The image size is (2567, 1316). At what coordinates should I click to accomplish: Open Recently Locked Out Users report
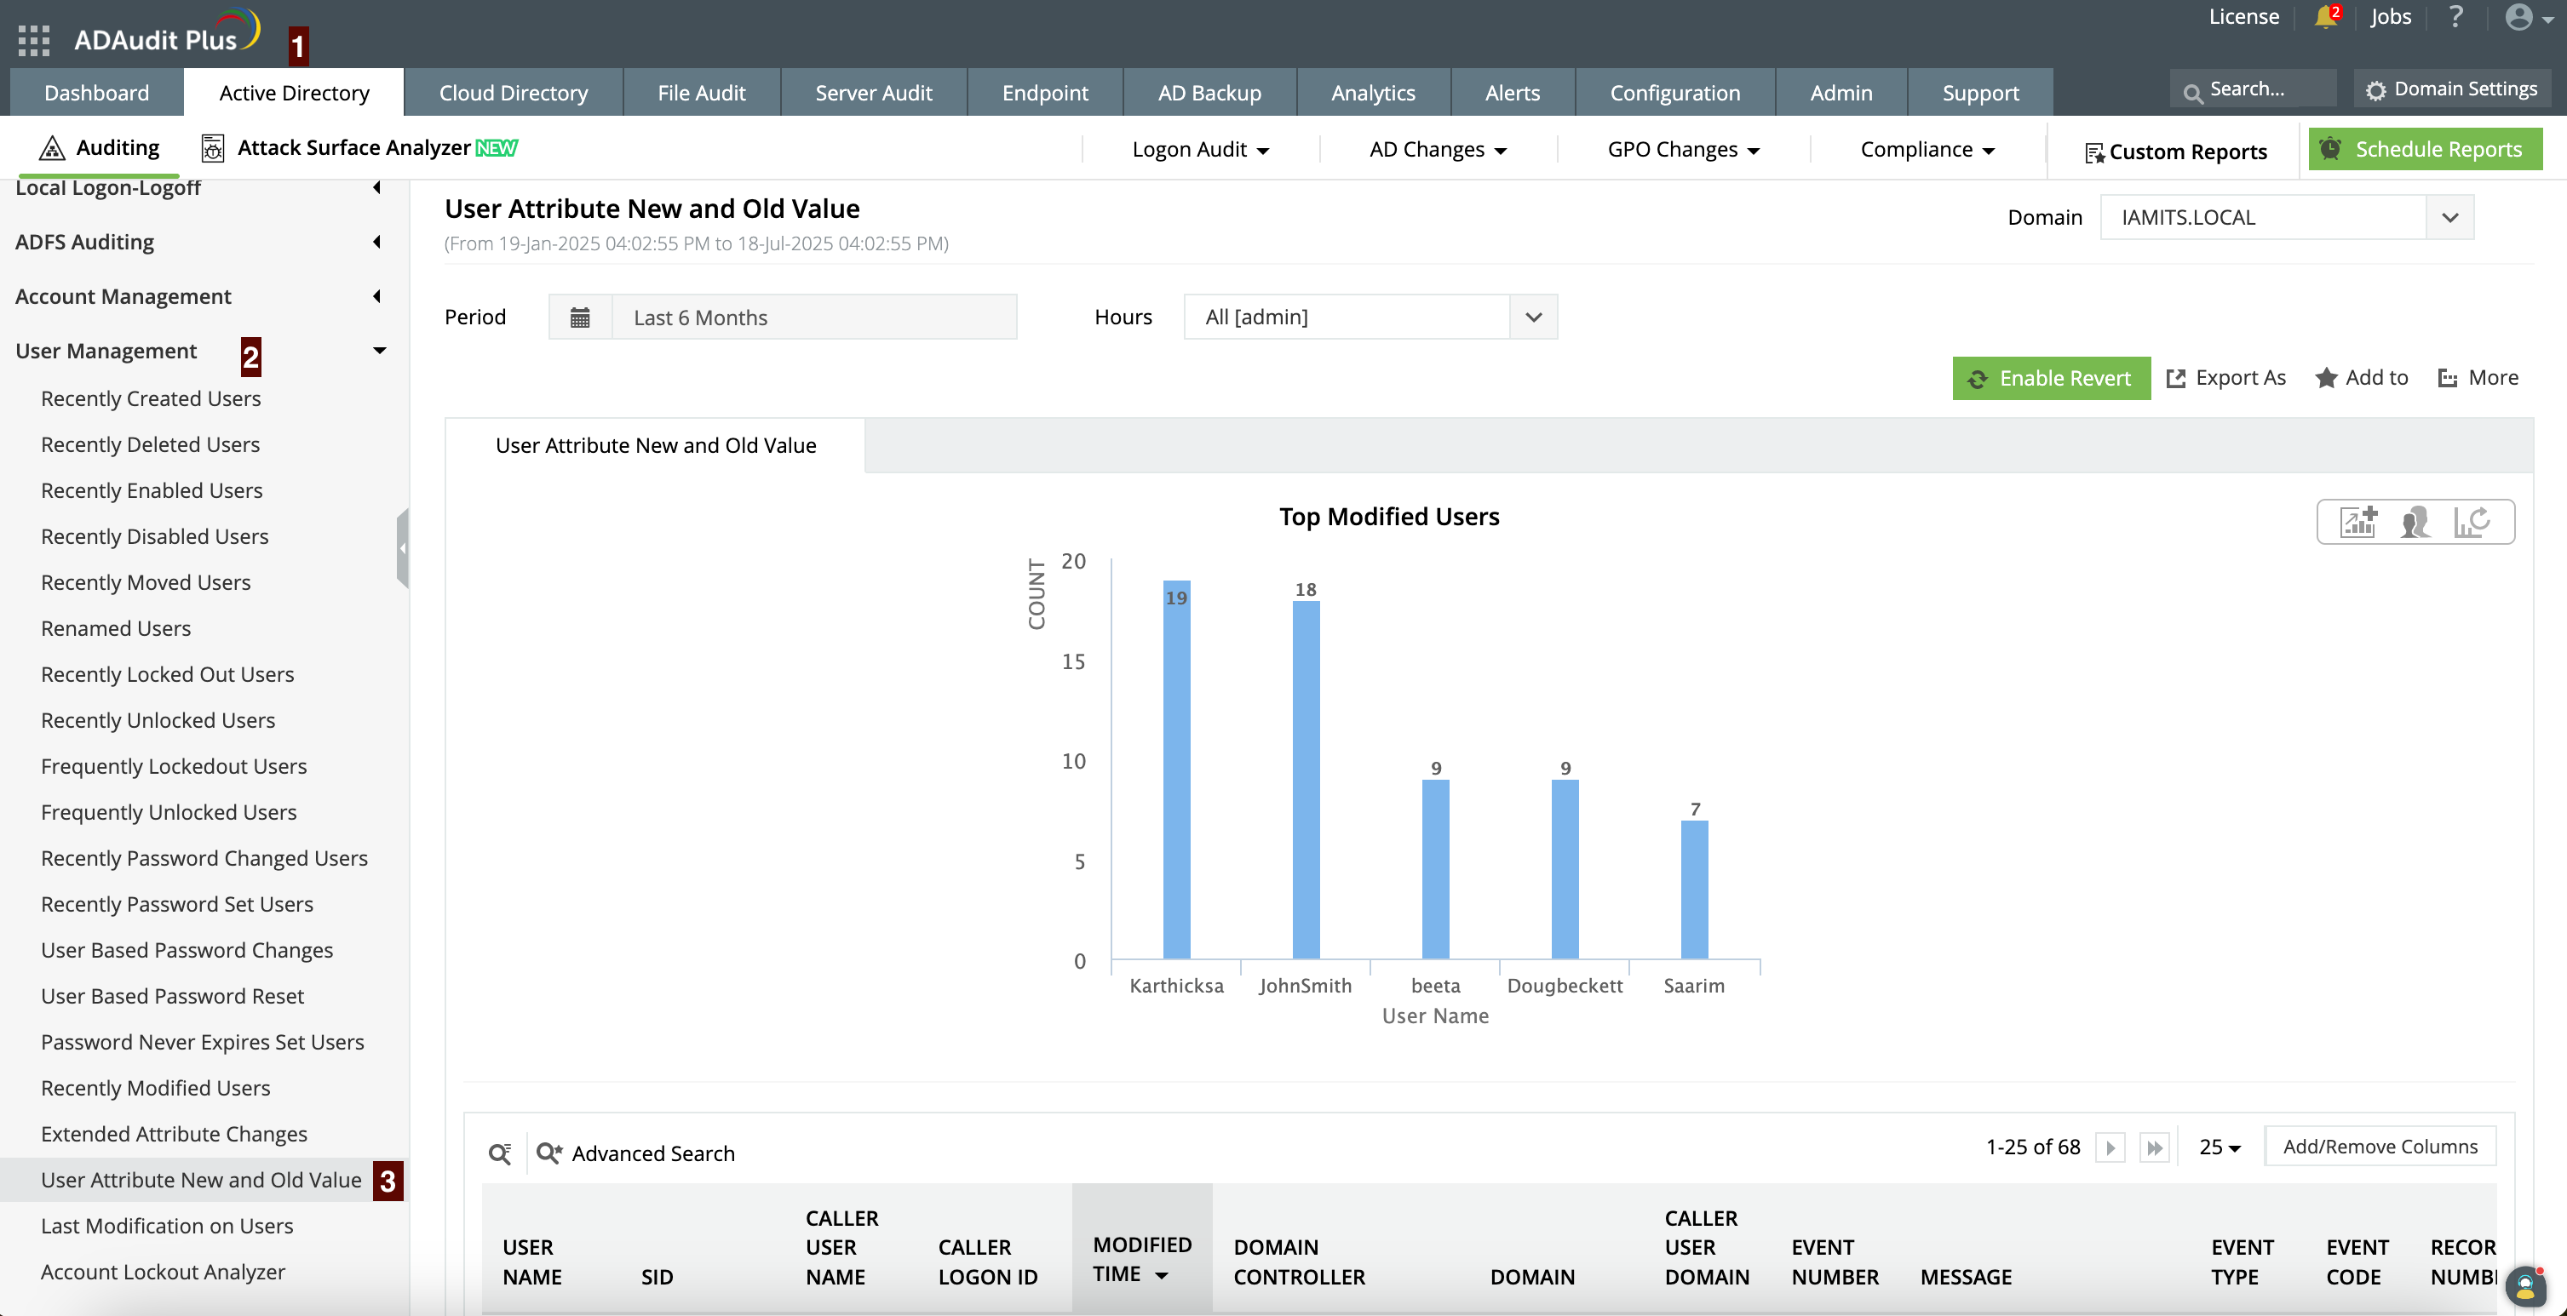pyautogui.click(x=168, y=674)
